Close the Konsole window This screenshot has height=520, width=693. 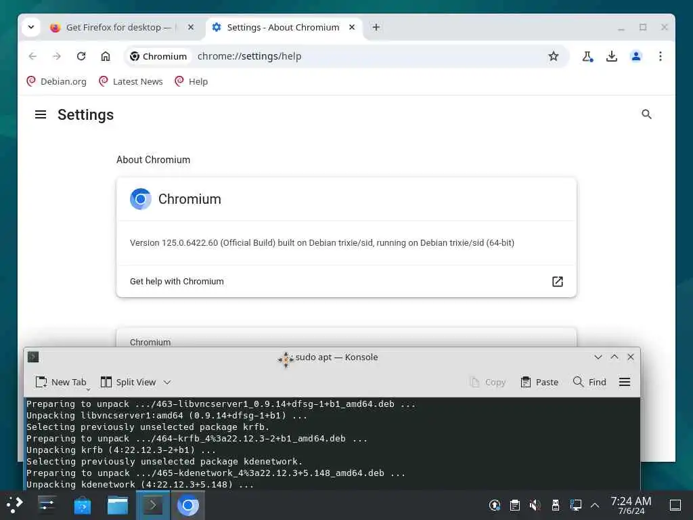coord(631,357)
